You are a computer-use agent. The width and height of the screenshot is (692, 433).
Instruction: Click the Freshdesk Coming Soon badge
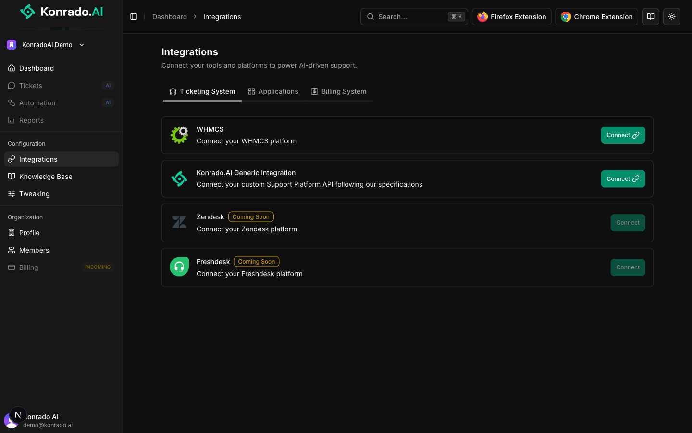(257, 262)
